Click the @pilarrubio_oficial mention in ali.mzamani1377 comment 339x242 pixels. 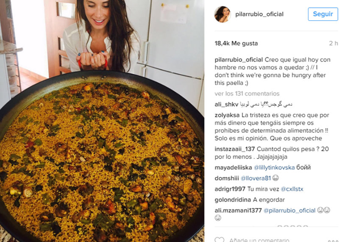[289, 210]
